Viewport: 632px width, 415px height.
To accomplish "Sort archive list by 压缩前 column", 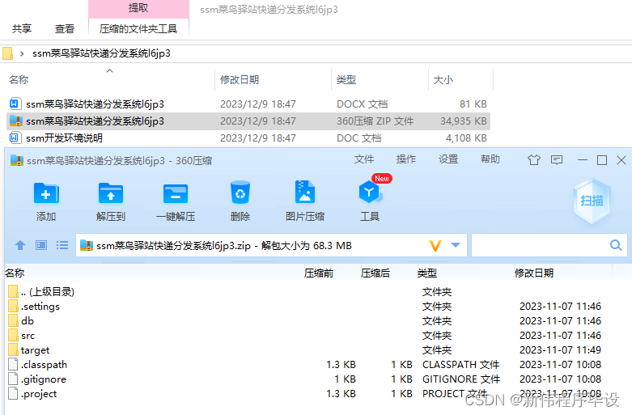I will click(x=318, y=273).
